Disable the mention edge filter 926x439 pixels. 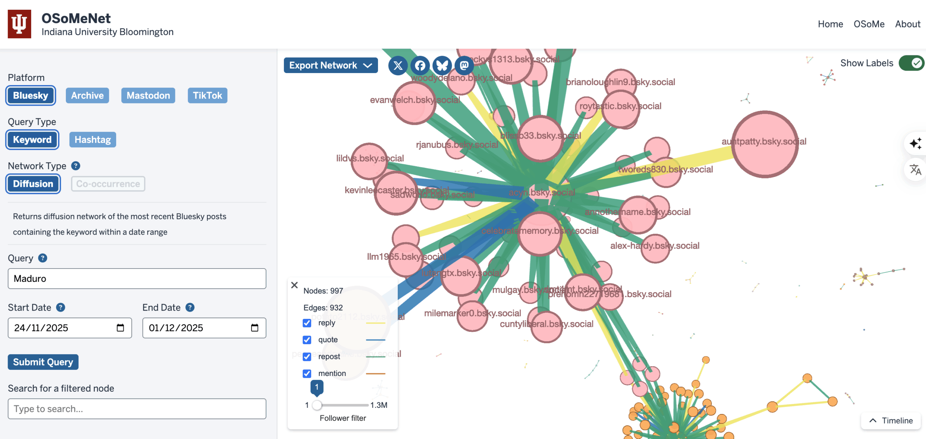tap(307, 373)
